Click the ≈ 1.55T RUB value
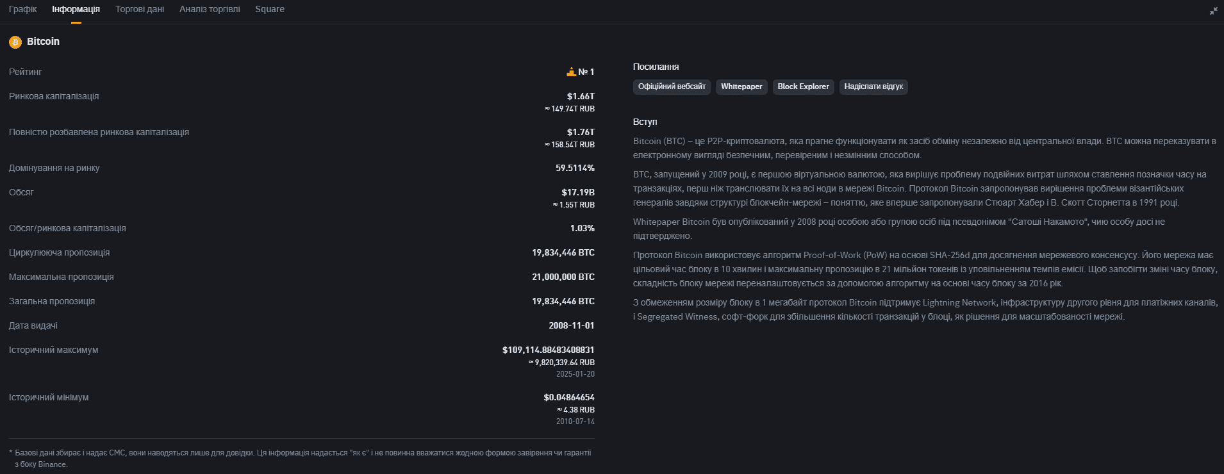The image size is (1224, 474). (x=574, y=205)
